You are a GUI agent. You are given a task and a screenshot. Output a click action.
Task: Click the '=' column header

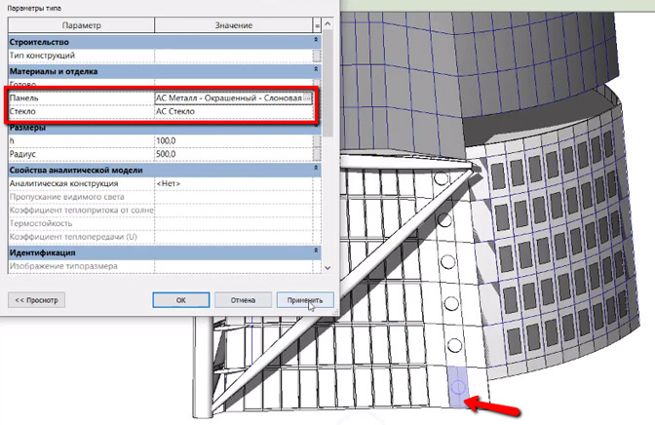318,21
